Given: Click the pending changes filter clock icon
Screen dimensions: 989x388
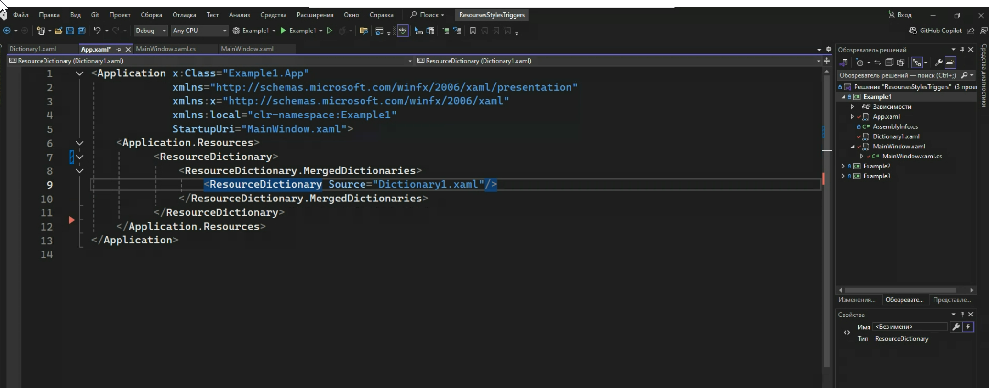Looking at the screenshot, I should click(x=860, y=63).
